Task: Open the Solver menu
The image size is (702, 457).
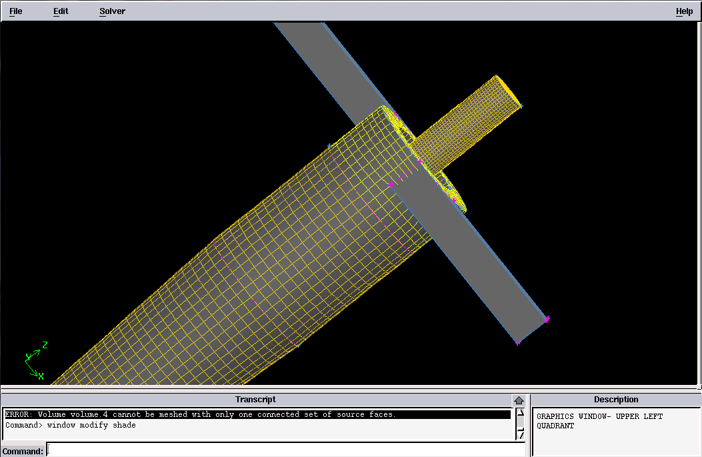Action: pos(112,11)
